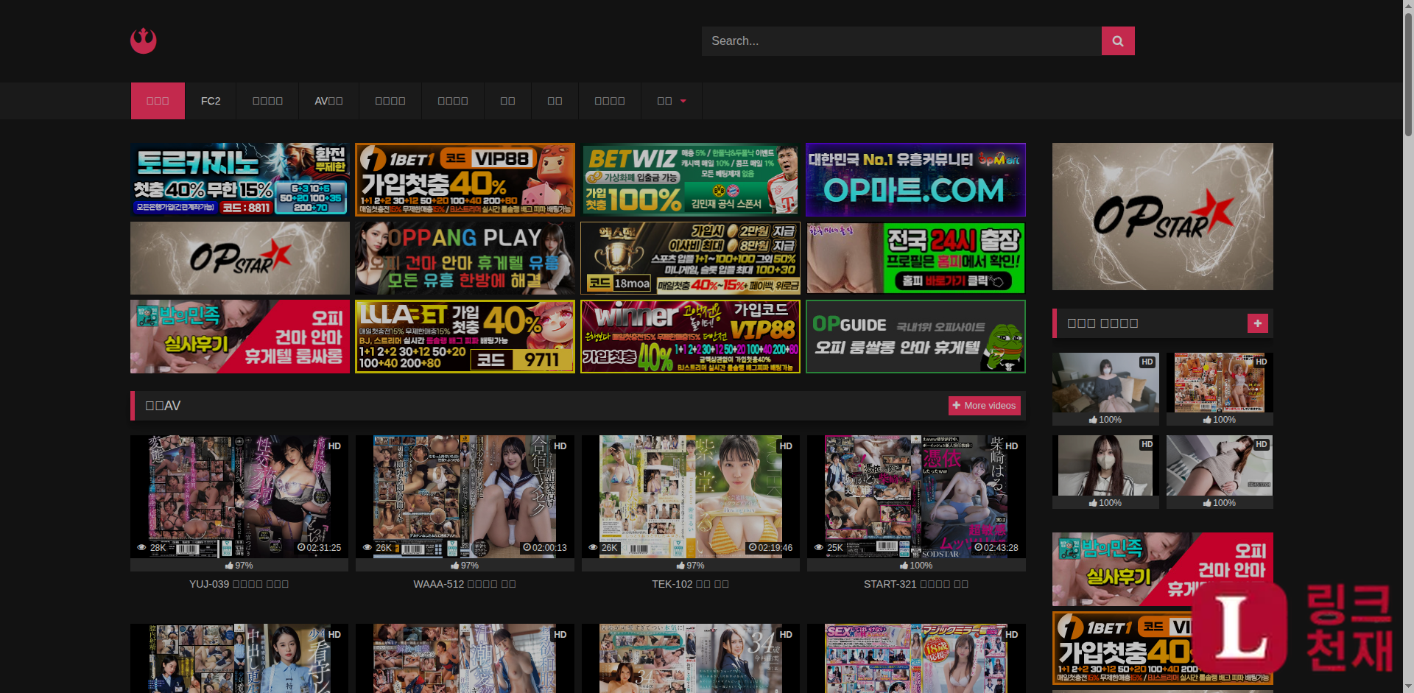Open the code 9711 banner ad

(465, 337)
